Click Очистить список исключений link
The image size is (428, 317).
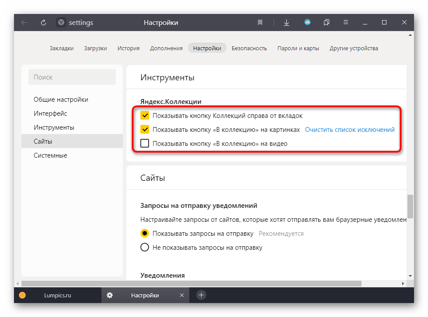[350, 130]
